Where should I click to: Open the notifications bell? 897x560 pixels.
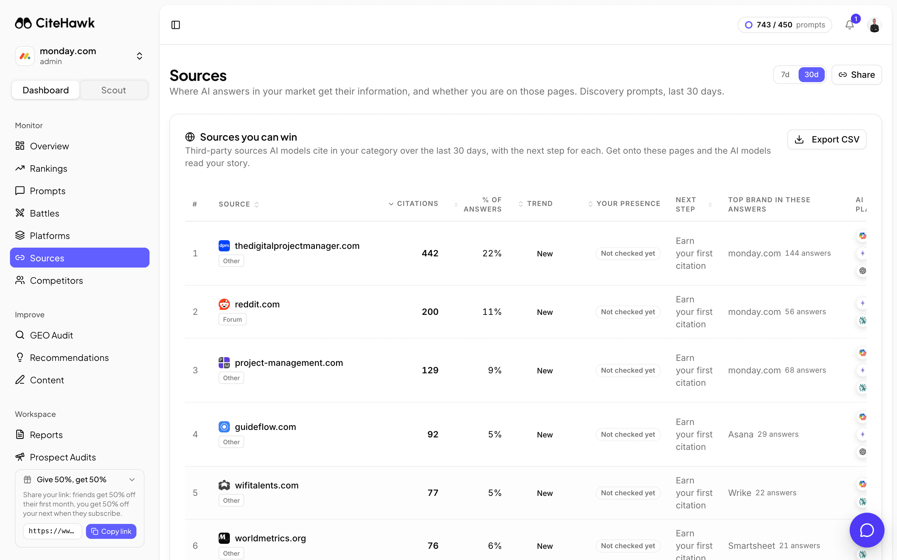(850, 25)
